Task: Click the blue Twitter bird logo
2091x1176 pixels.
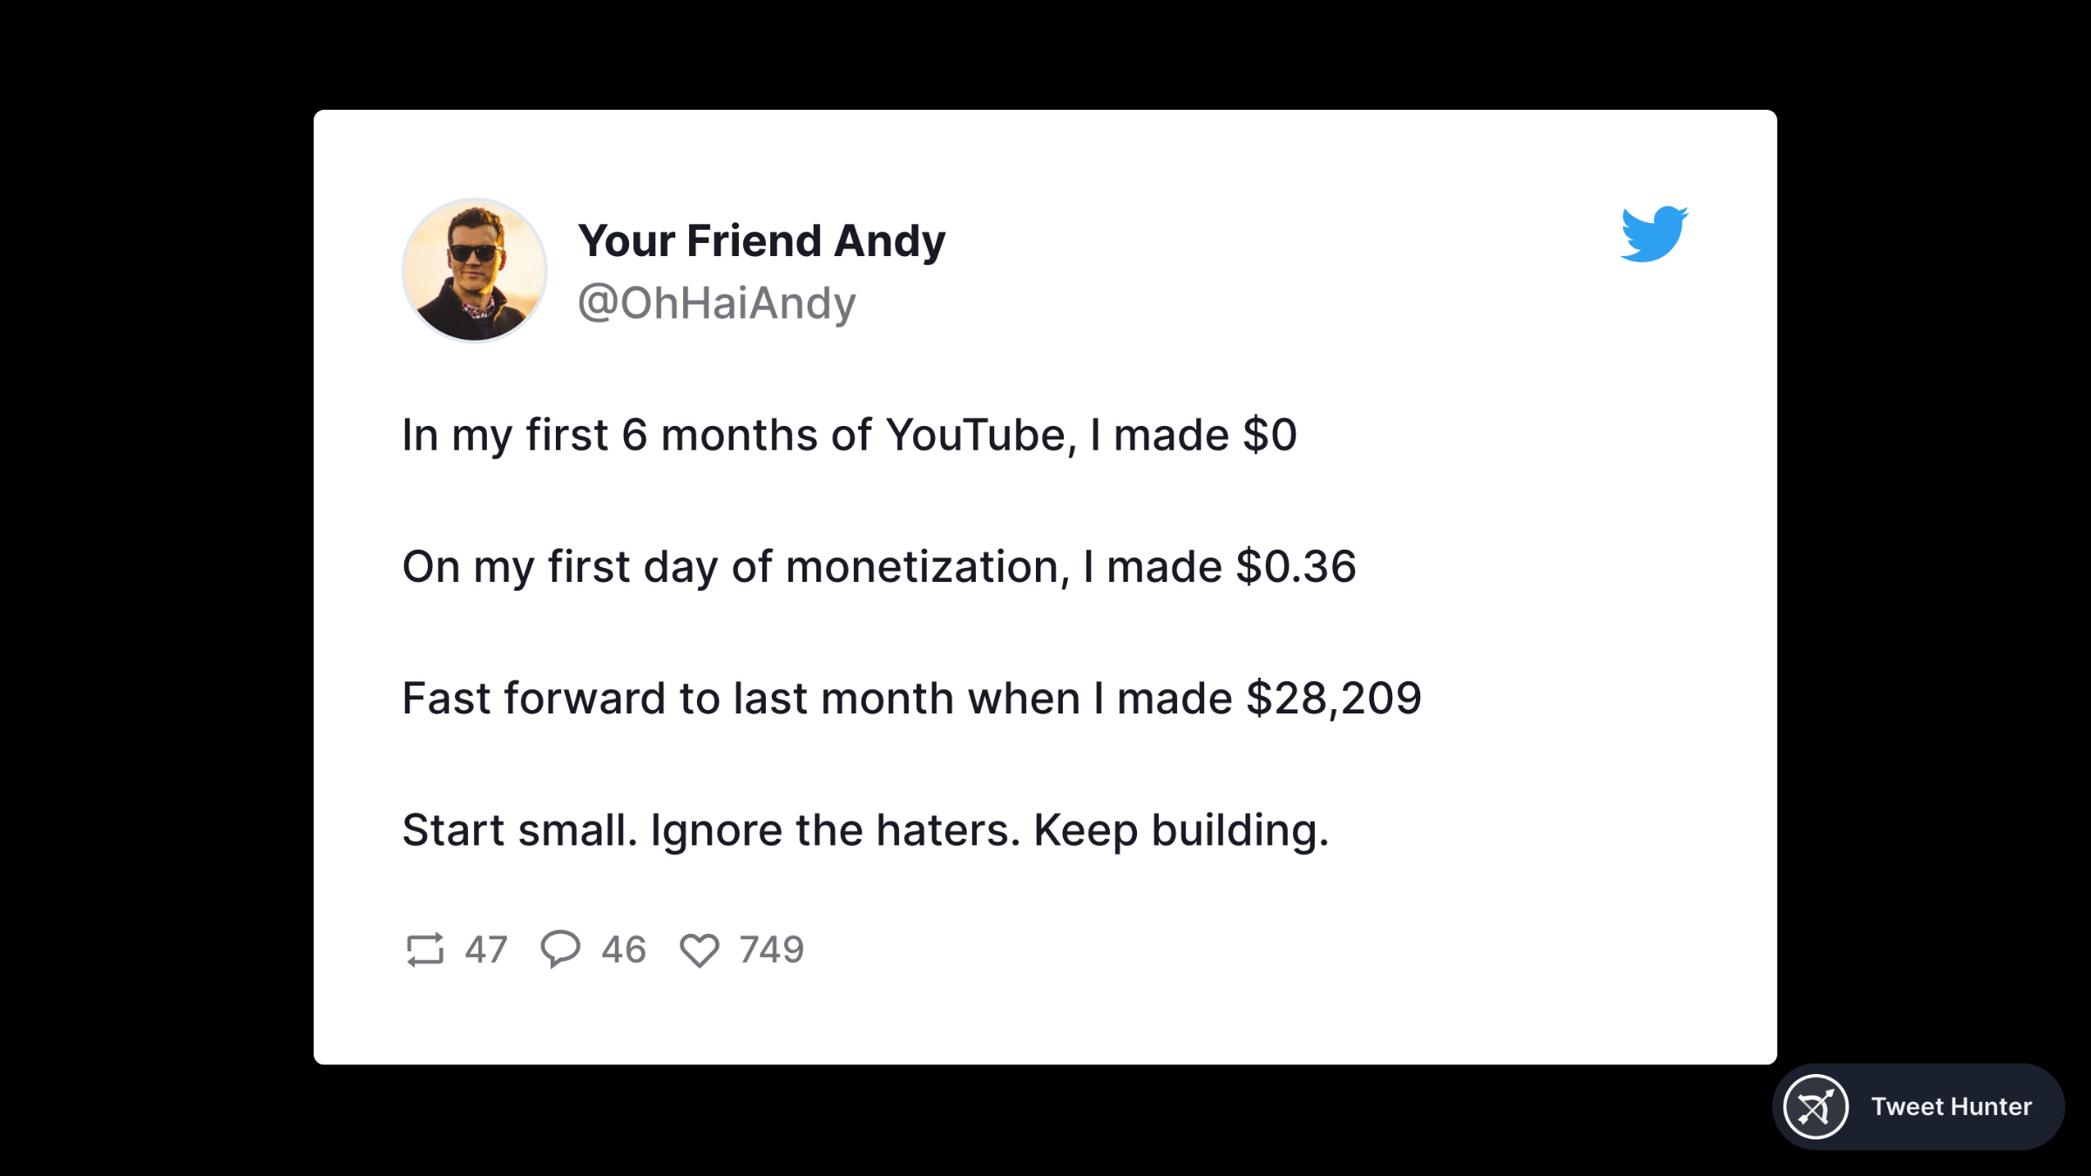Action: point(1654,234)
